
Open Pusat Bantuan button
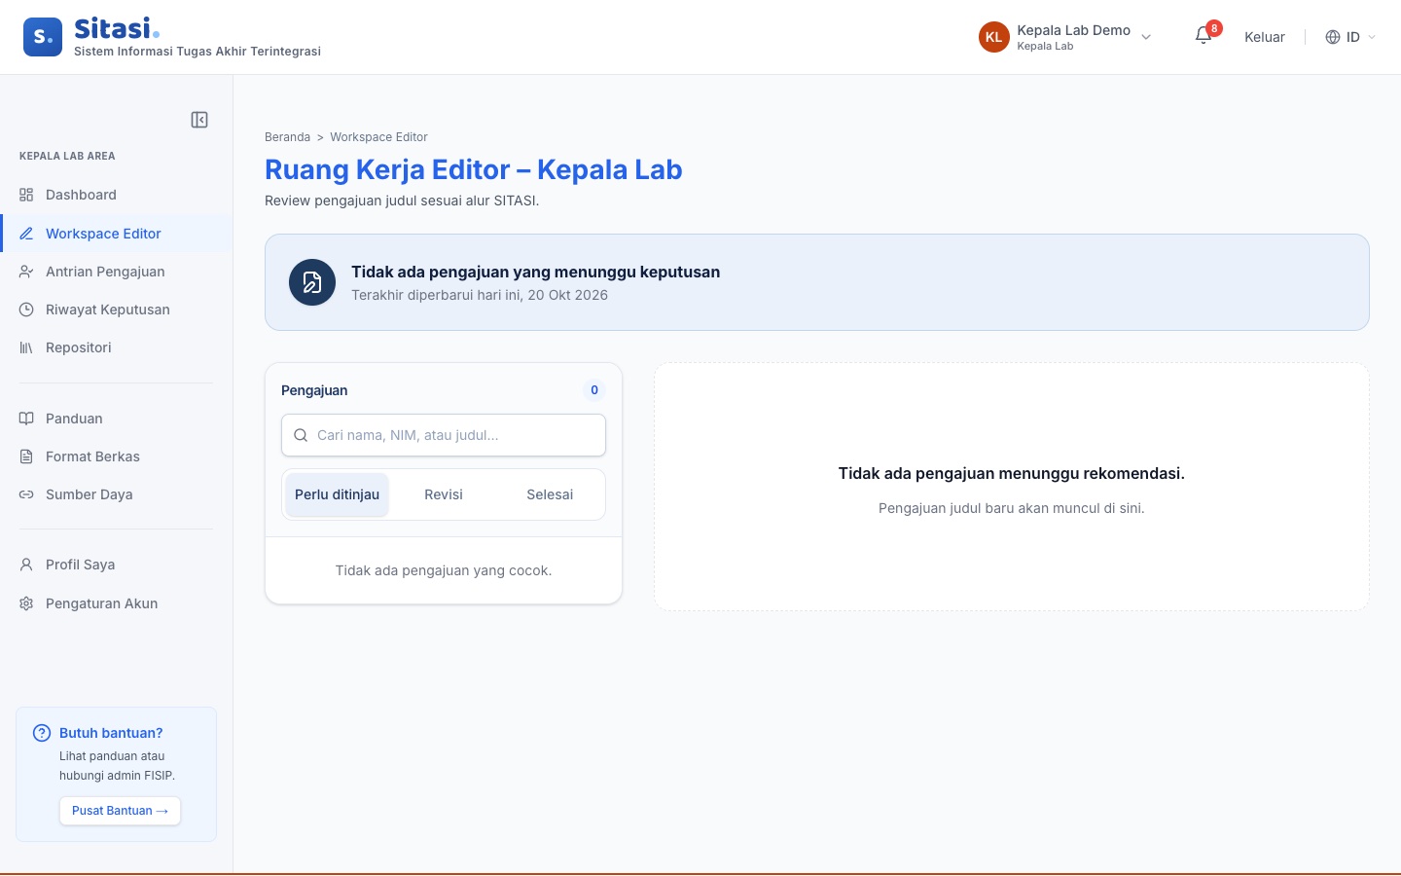coord(120,811)
